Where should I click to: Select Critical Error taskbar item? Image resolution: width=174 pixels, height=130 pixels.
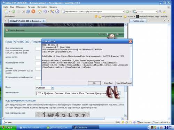click(86, 128)
